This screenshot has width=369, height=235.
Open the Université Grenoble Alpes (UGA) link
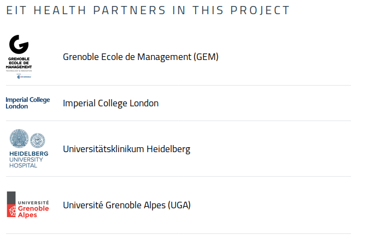coord(127,205)
